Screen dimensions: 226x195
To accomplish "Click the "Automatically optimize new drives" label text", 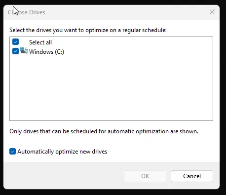I will pyautogui.click(x=62, y=152).
